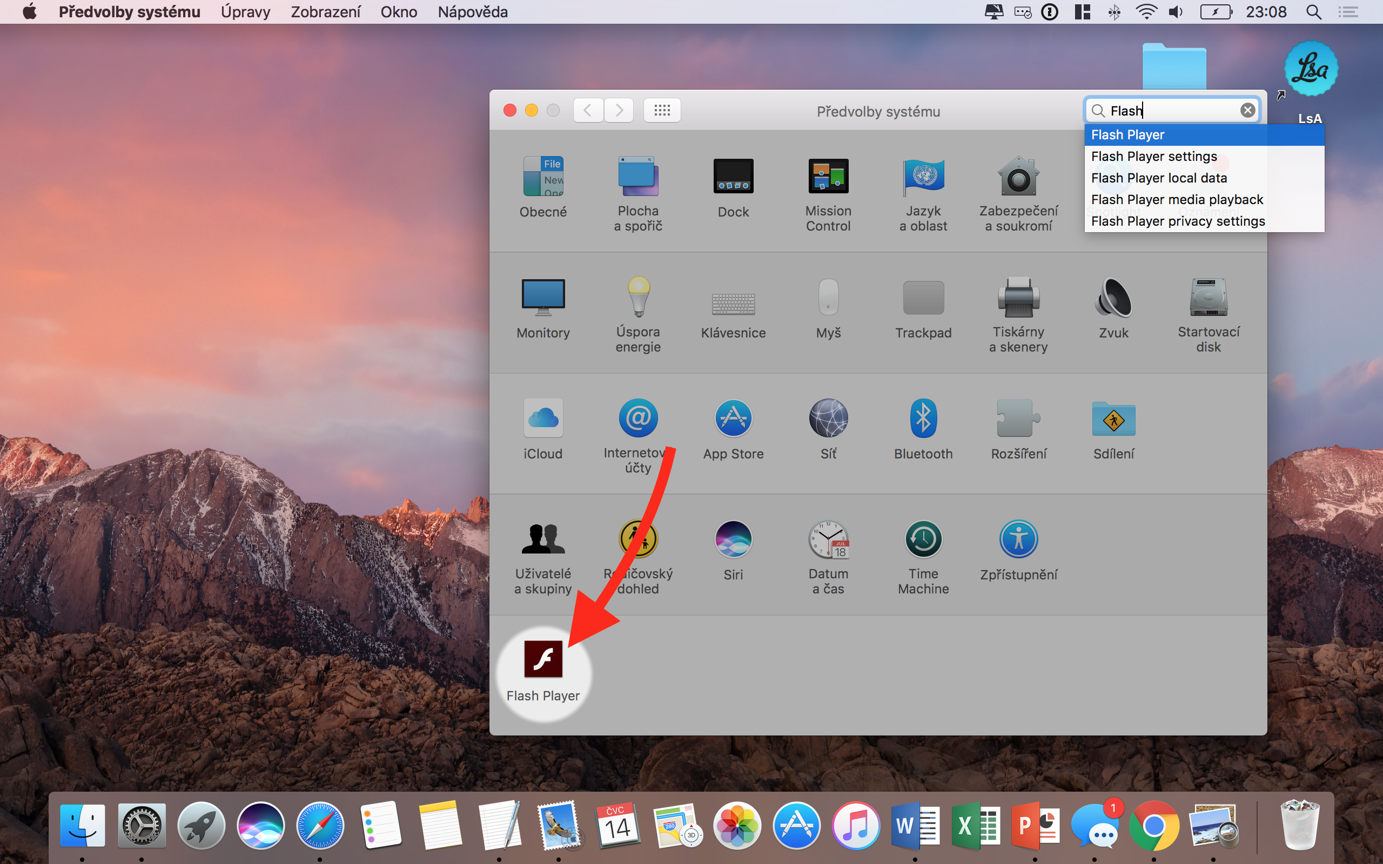Open Zpřístupnění accessibility preferences
Viewport: 1383px width, 864px height.
[1018, 539]
